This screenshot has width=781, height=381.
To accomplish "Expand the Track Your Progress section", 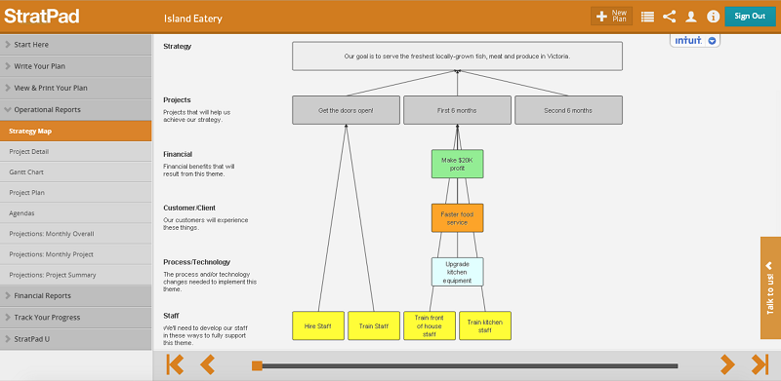I will point(76,318).
